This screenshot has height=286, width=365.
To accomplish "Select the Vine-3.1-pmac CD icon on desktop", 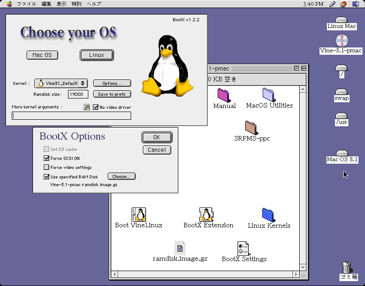I will point(341,41).
